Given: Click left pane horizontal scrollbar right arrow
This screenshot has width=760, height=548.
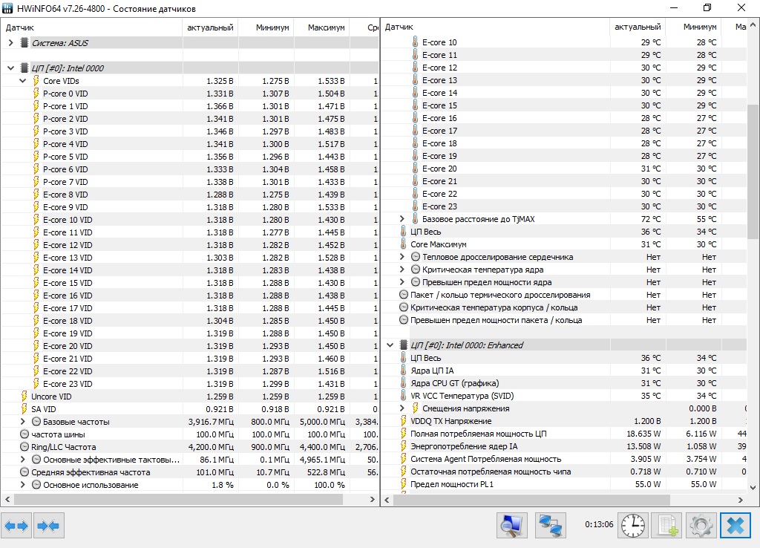Looking at the screenshot, I should (x=373, y=499).
